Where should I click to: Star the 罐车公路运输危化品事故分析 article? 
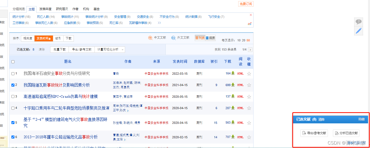(249, 137)
